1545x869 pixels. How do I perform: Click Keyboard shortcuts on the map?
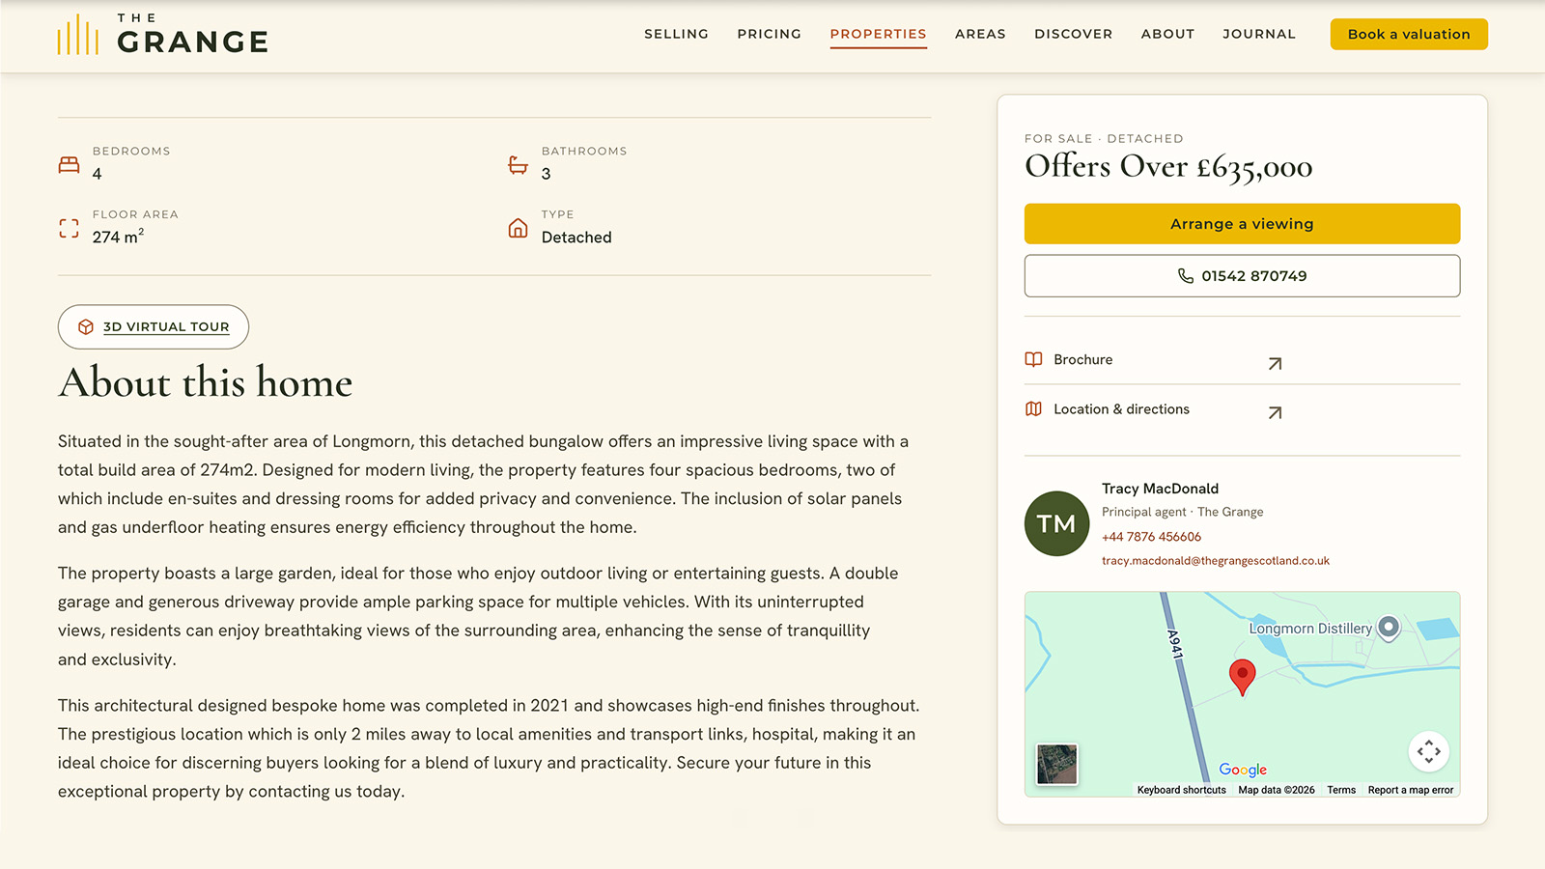(x=1181, y=790)
